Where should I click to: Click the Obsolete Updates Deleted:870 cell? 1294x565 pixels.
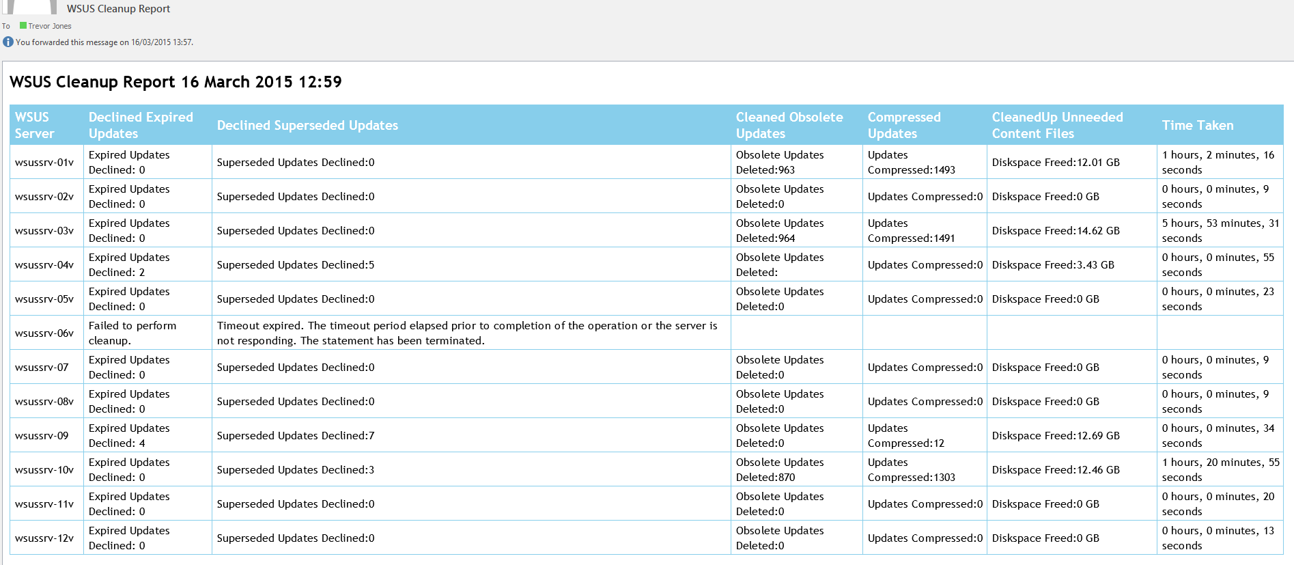click(780, 469)
